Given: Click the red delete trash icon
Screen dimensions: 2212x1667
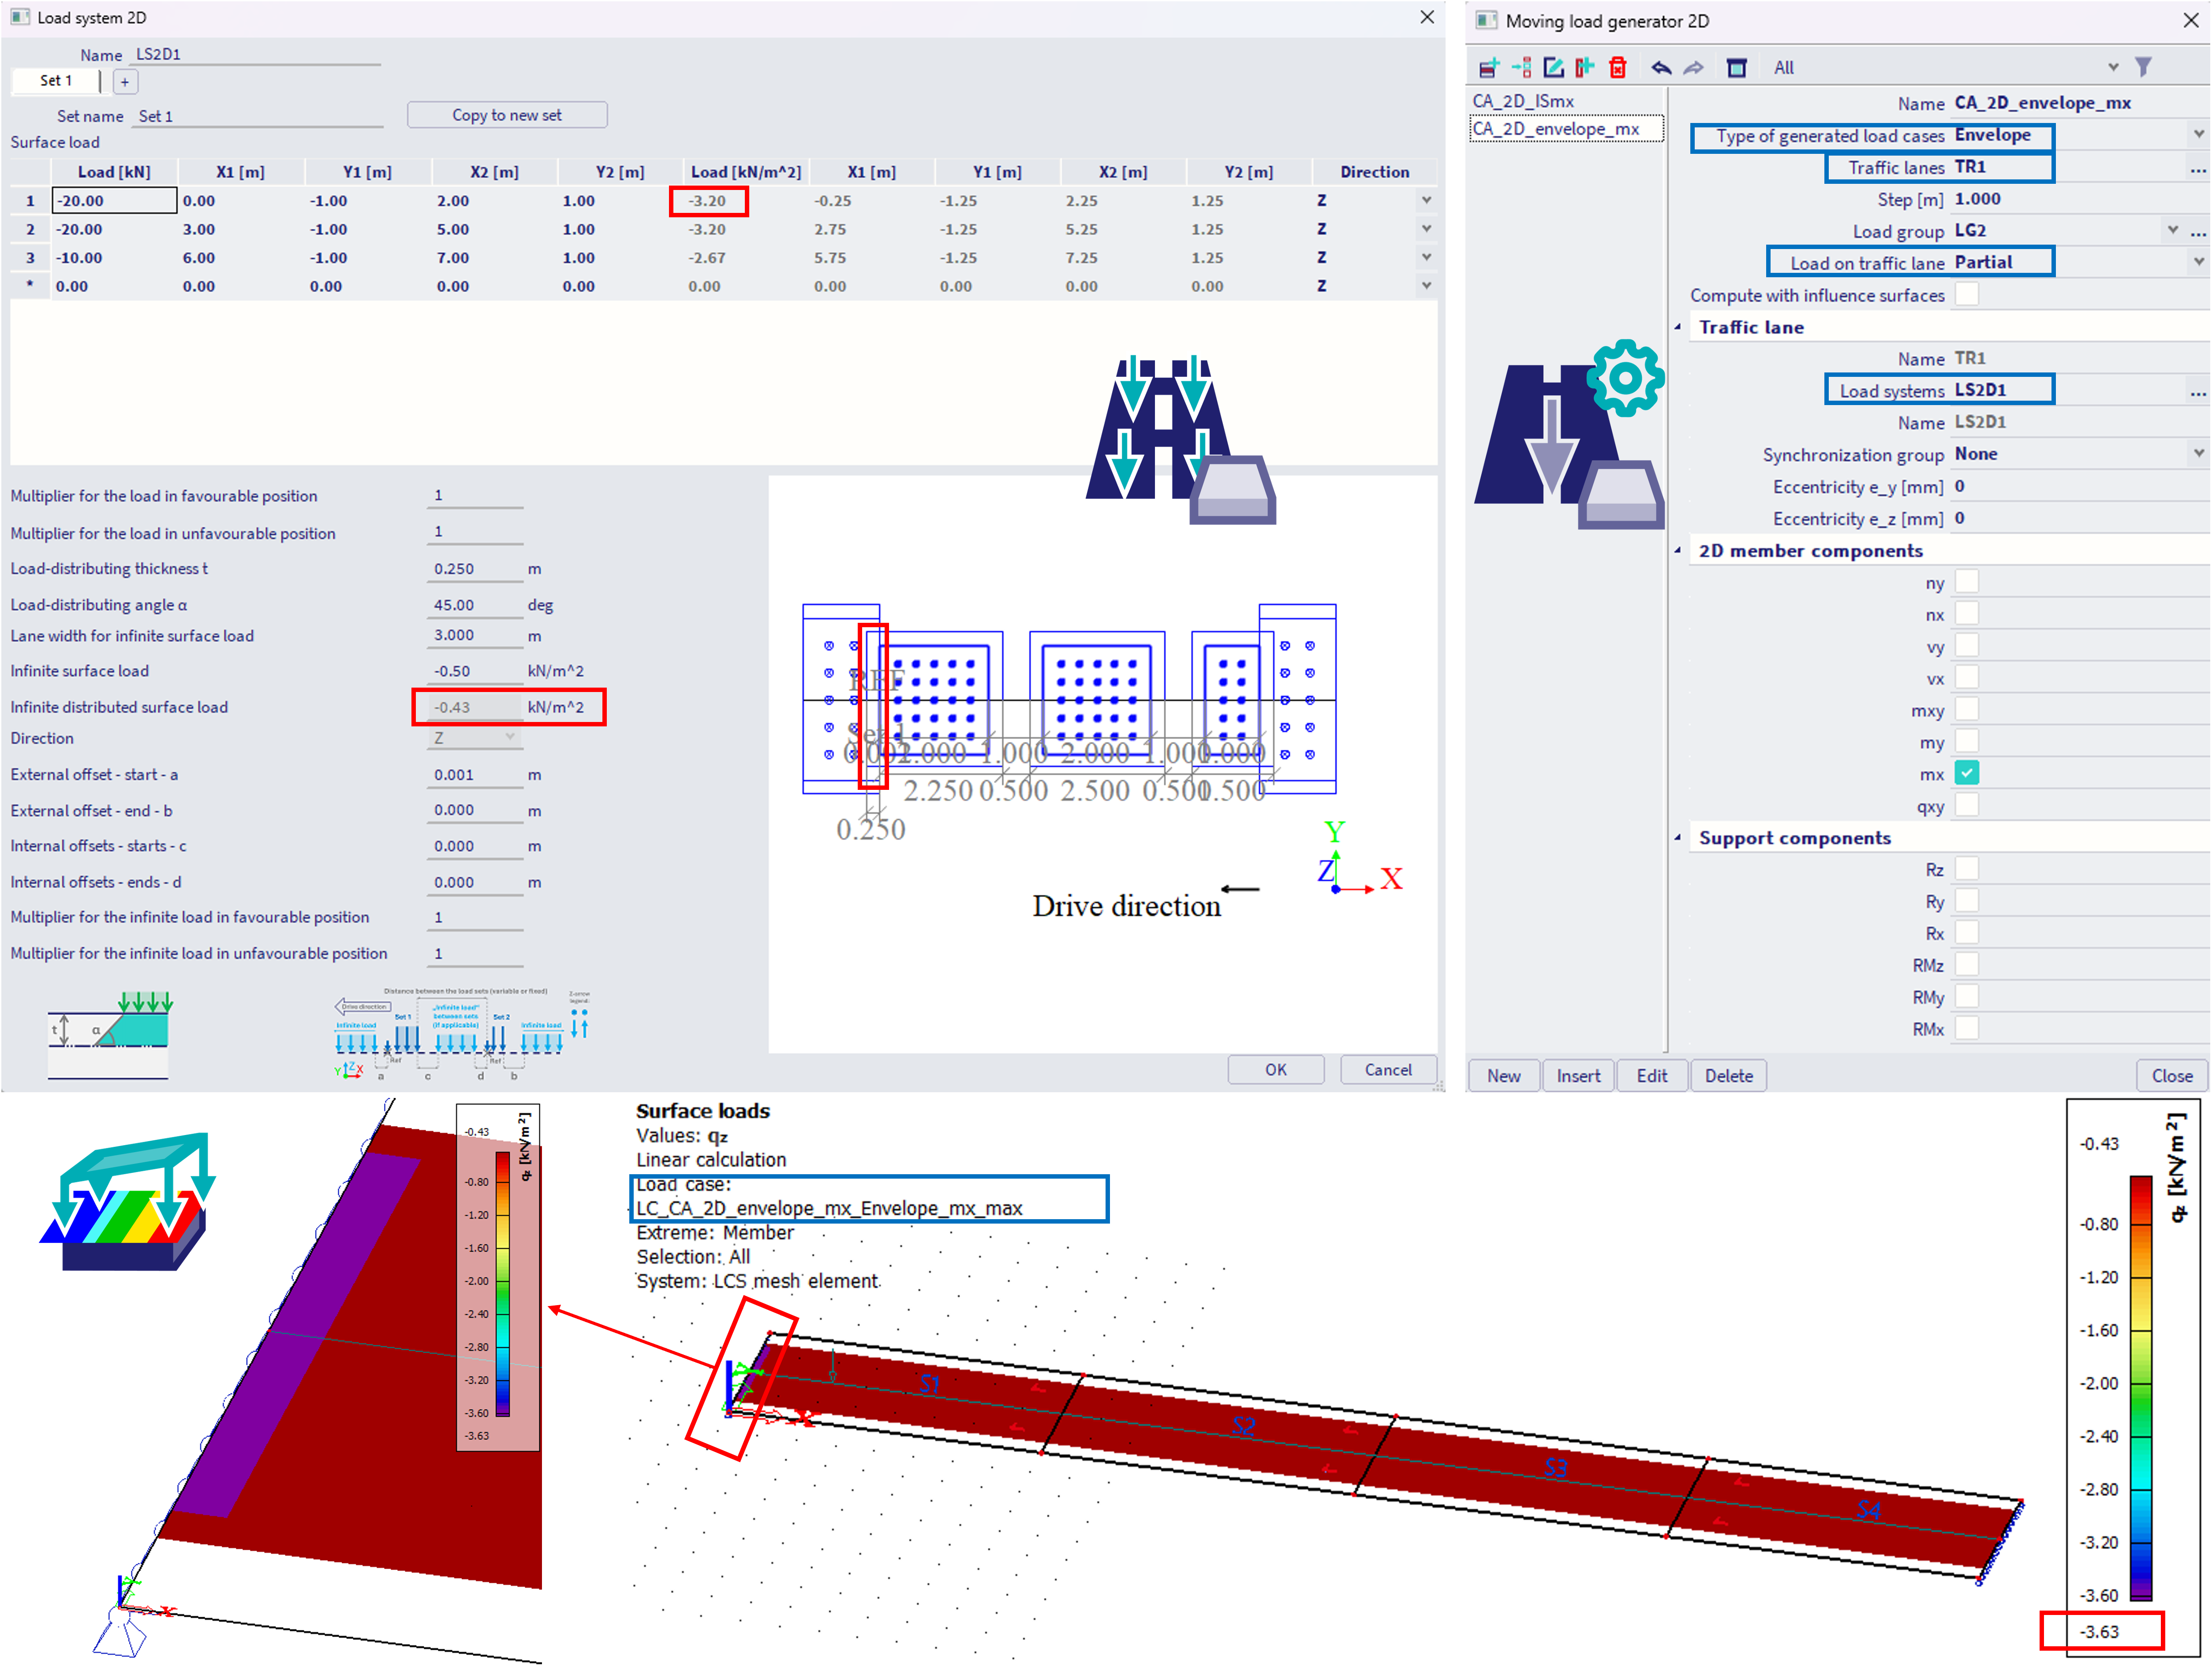Looking at the screenshot, I should [1618, 67].
